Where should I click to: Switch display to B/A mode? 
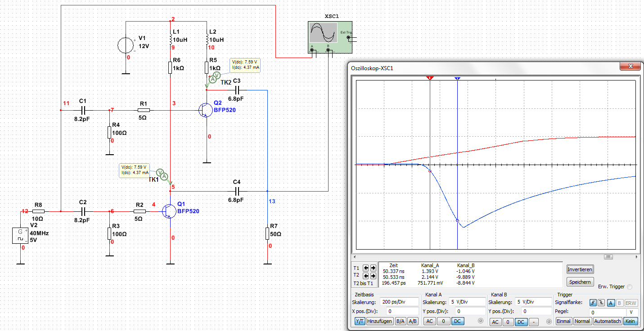coord(400,322)
